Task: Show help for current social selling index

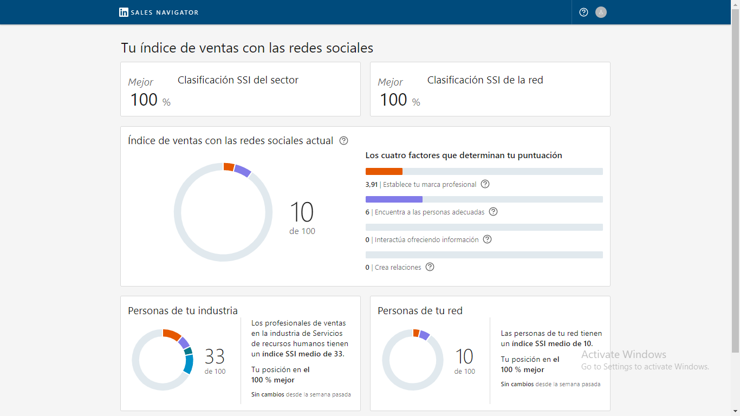Action: pyautogui.click(x=343, y=141)
